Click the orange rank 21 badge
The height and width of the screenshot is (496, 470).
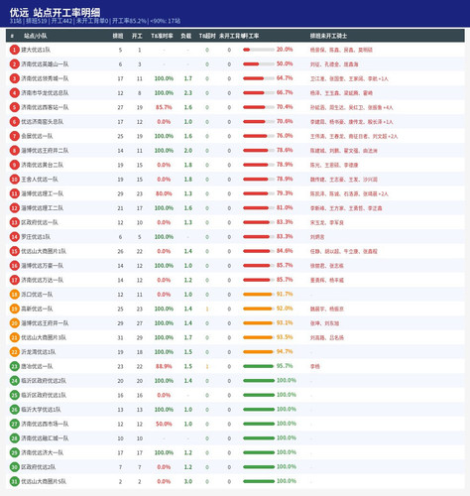pyautogui.click(x=14, y=337)
